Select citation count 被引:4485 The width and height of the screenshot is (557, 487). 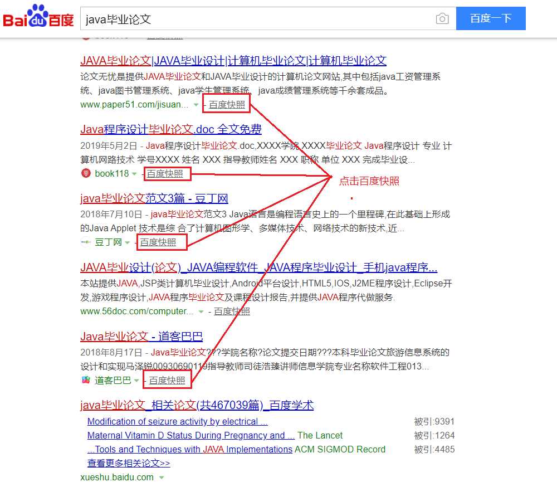tap(434, 449)
